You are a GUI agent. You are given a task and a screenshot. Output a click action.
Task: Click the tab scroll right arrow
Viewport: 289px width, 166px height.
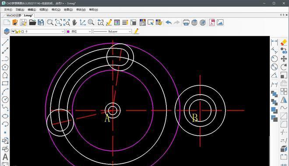click(x=283, y=15)
